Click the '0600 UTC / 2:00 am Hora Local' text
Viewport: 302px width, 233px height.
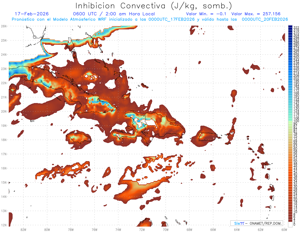(x=114, y=14)
